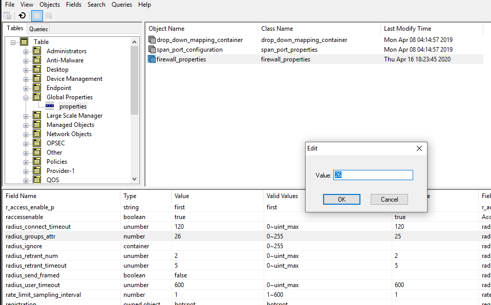Click the root Table folder icon
The height and width of the screenshot is (305, 491).
(24, 41)
